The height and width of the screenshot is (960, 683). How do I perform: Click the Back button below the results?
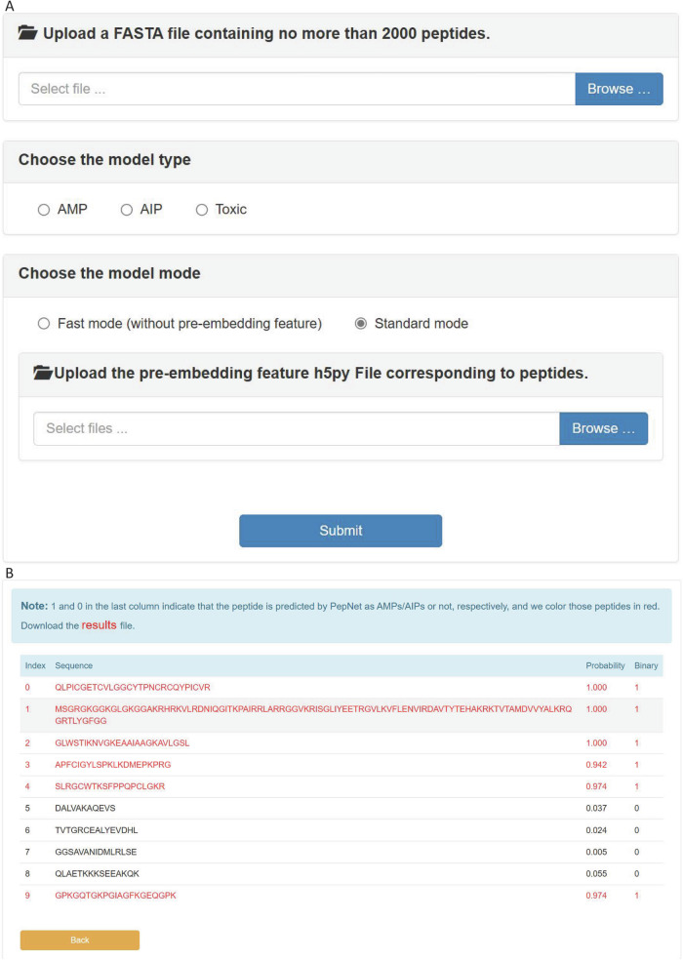80,940
